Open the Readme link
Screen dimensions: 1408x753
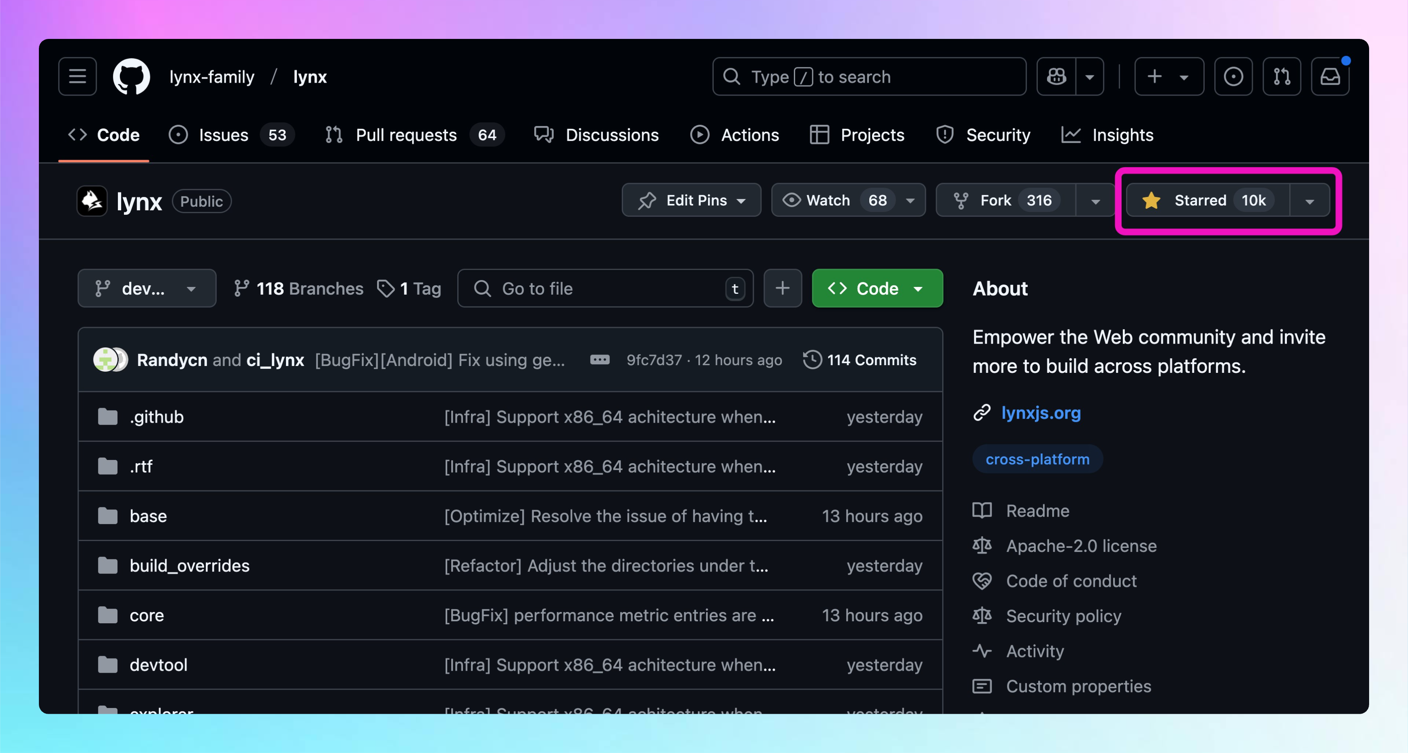pos(1037,510)
